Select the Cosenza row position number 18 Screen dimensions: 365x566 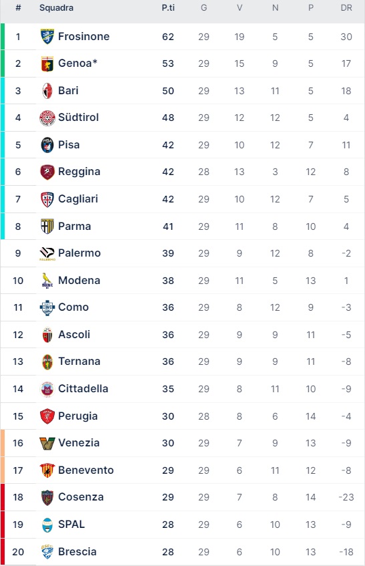(18, 497)
